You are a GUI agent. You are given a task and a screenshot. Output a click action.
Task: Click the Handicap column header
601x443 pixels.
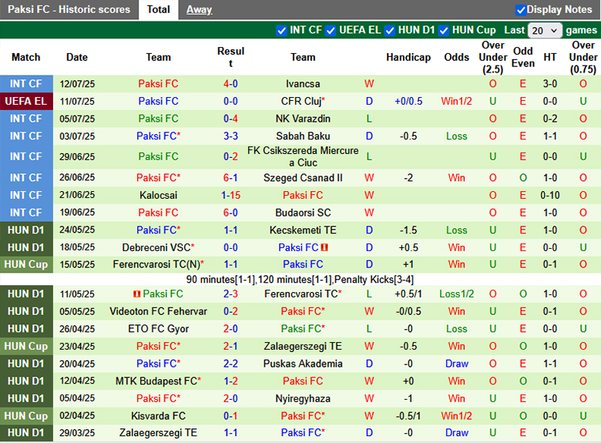tap(408, 57)
